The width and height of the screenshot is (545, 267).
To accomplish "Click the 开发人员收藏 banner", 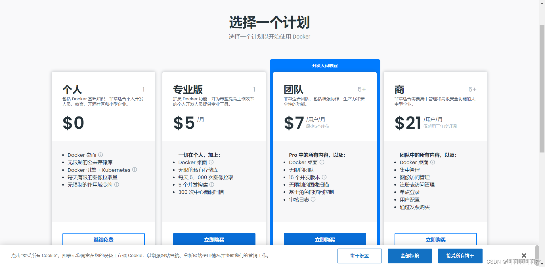I will pos(325,65).
